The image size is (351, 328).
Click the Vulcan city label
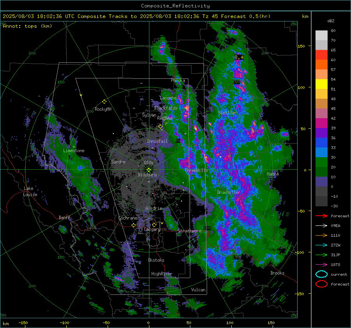(198, 290)
